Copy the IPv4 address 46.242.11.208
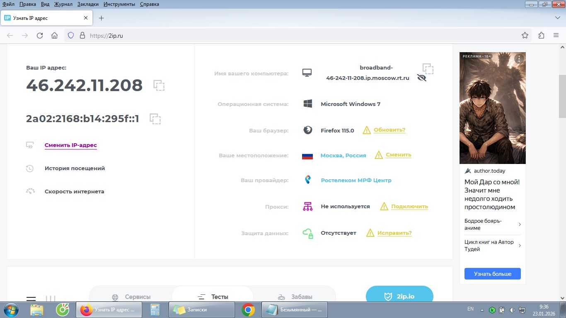Viewport: 566px width, 318px height. point(159,85)
